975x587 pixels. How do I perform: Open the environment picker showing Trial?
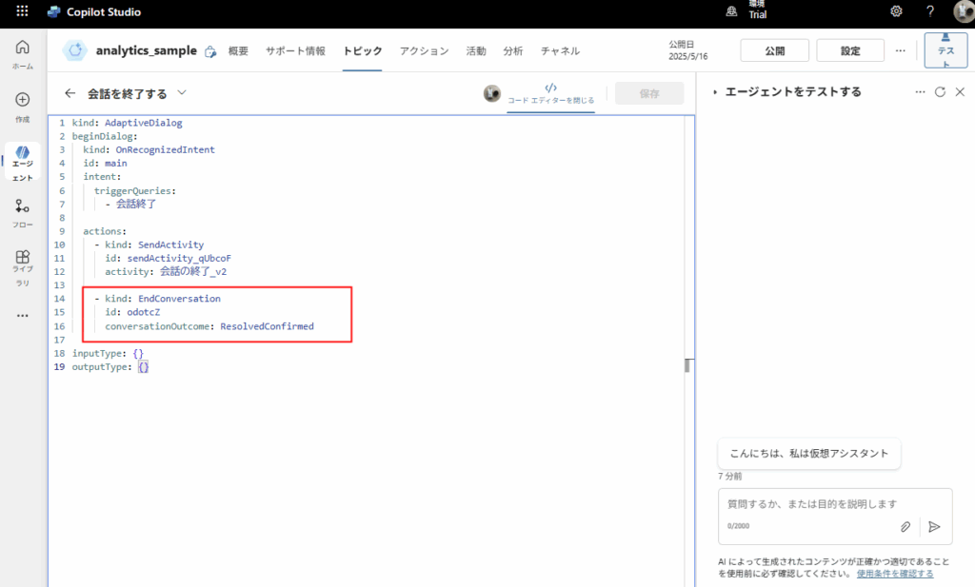tap(746, 11)
